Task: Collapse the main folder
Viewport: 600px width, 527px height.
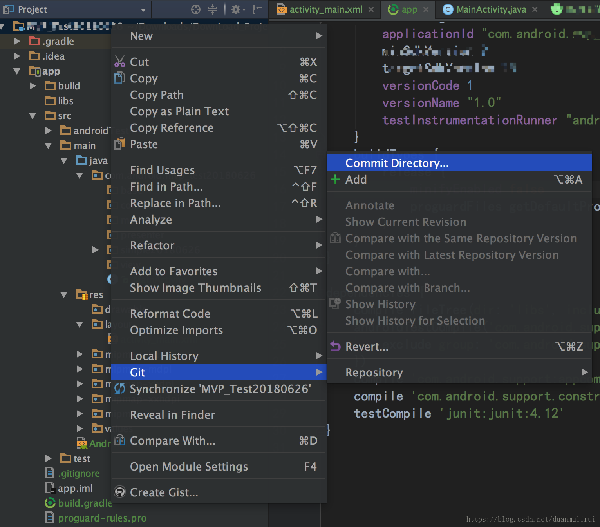Action: pos(48,145)
